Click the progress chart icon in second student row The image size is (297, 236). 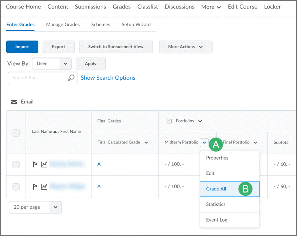pos(44,187)
